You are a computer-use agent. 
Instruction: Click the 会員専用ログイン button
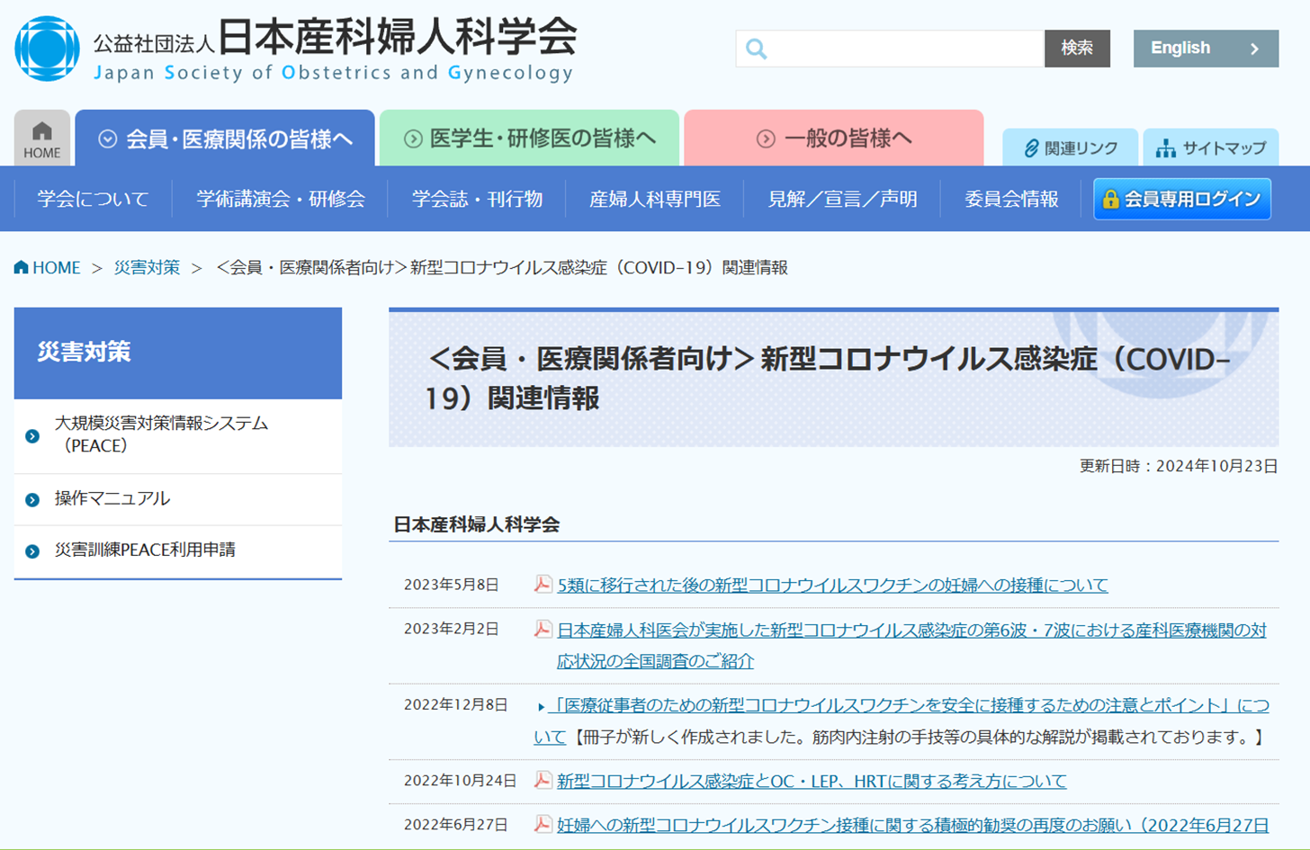click(x=1181, y=199)
